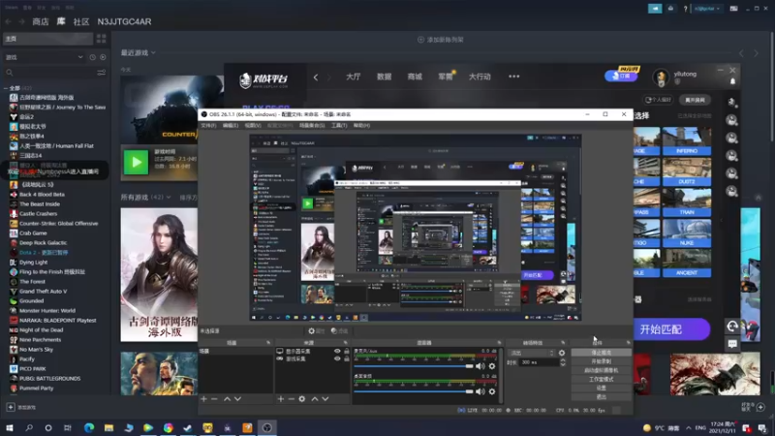775x436 pixels.
Task: Click the green play button for Counter-Strike in Steam
Action: tap(136, 162)
